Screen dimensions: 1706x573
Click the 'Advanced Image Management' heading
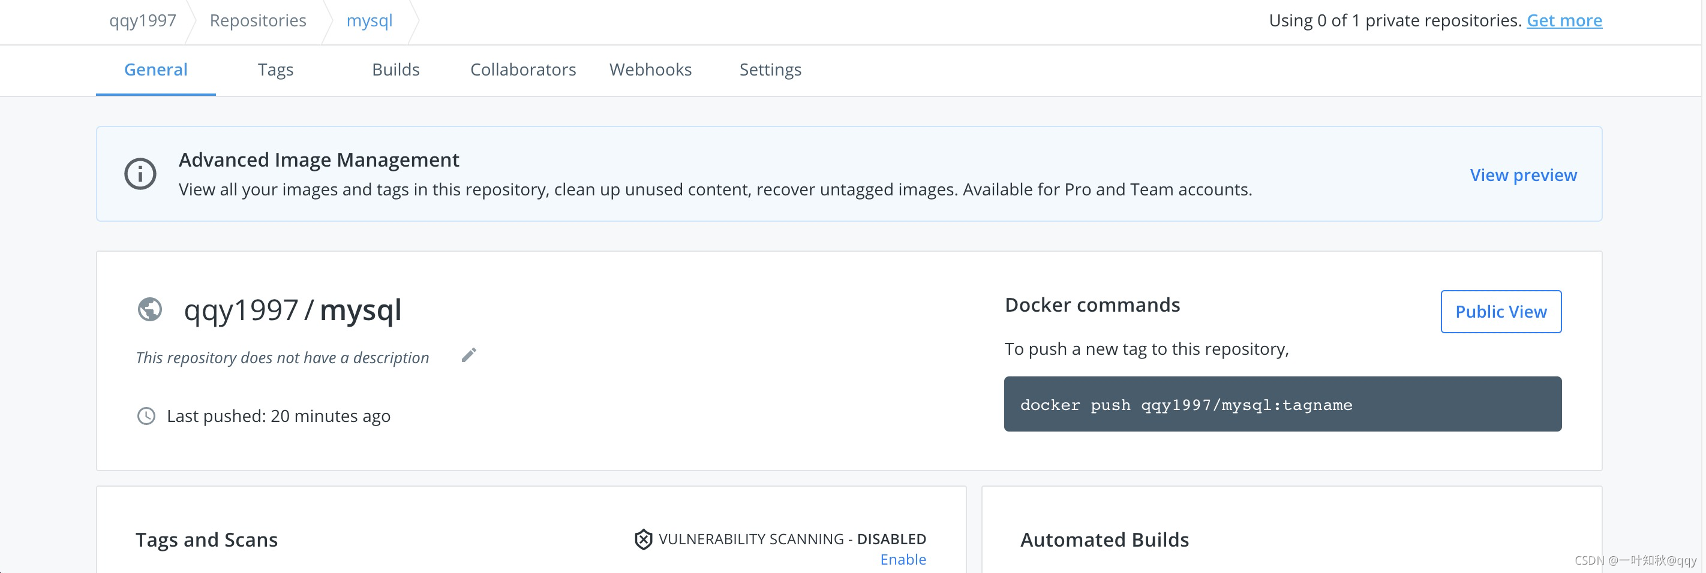tap(319, 160)
